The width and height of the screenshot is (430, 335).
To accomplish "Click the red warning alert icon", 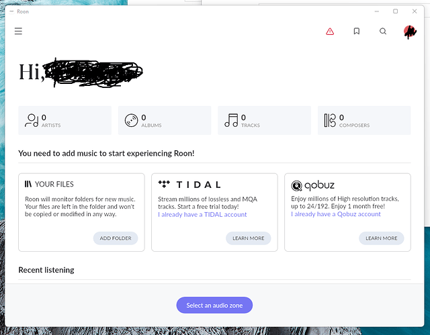I will (x=330, y=32).
